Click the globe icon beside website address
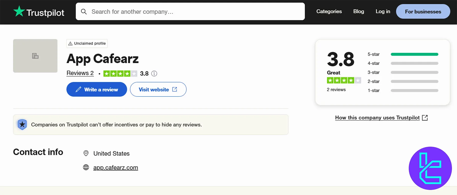The width and height of the screenshot is (457, 195). 86,167
